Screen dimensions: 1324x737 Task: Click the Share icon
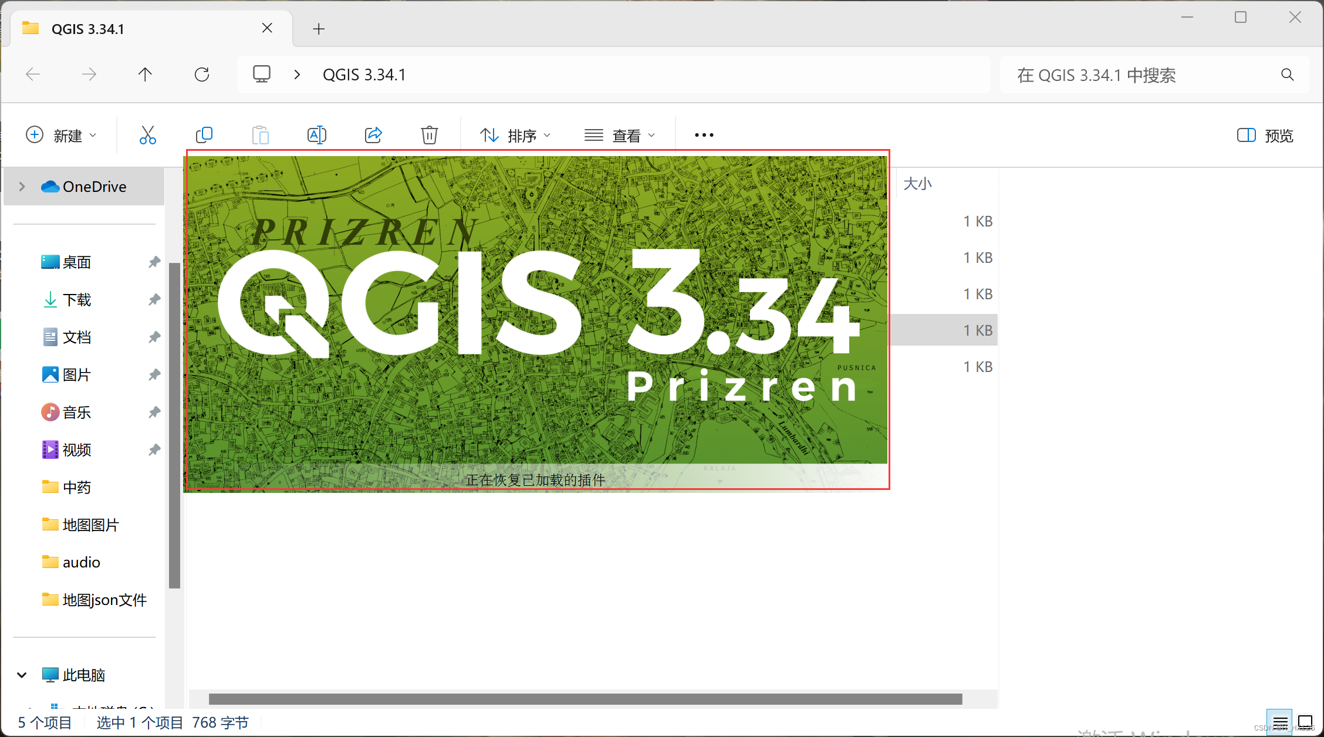[373, 136]
